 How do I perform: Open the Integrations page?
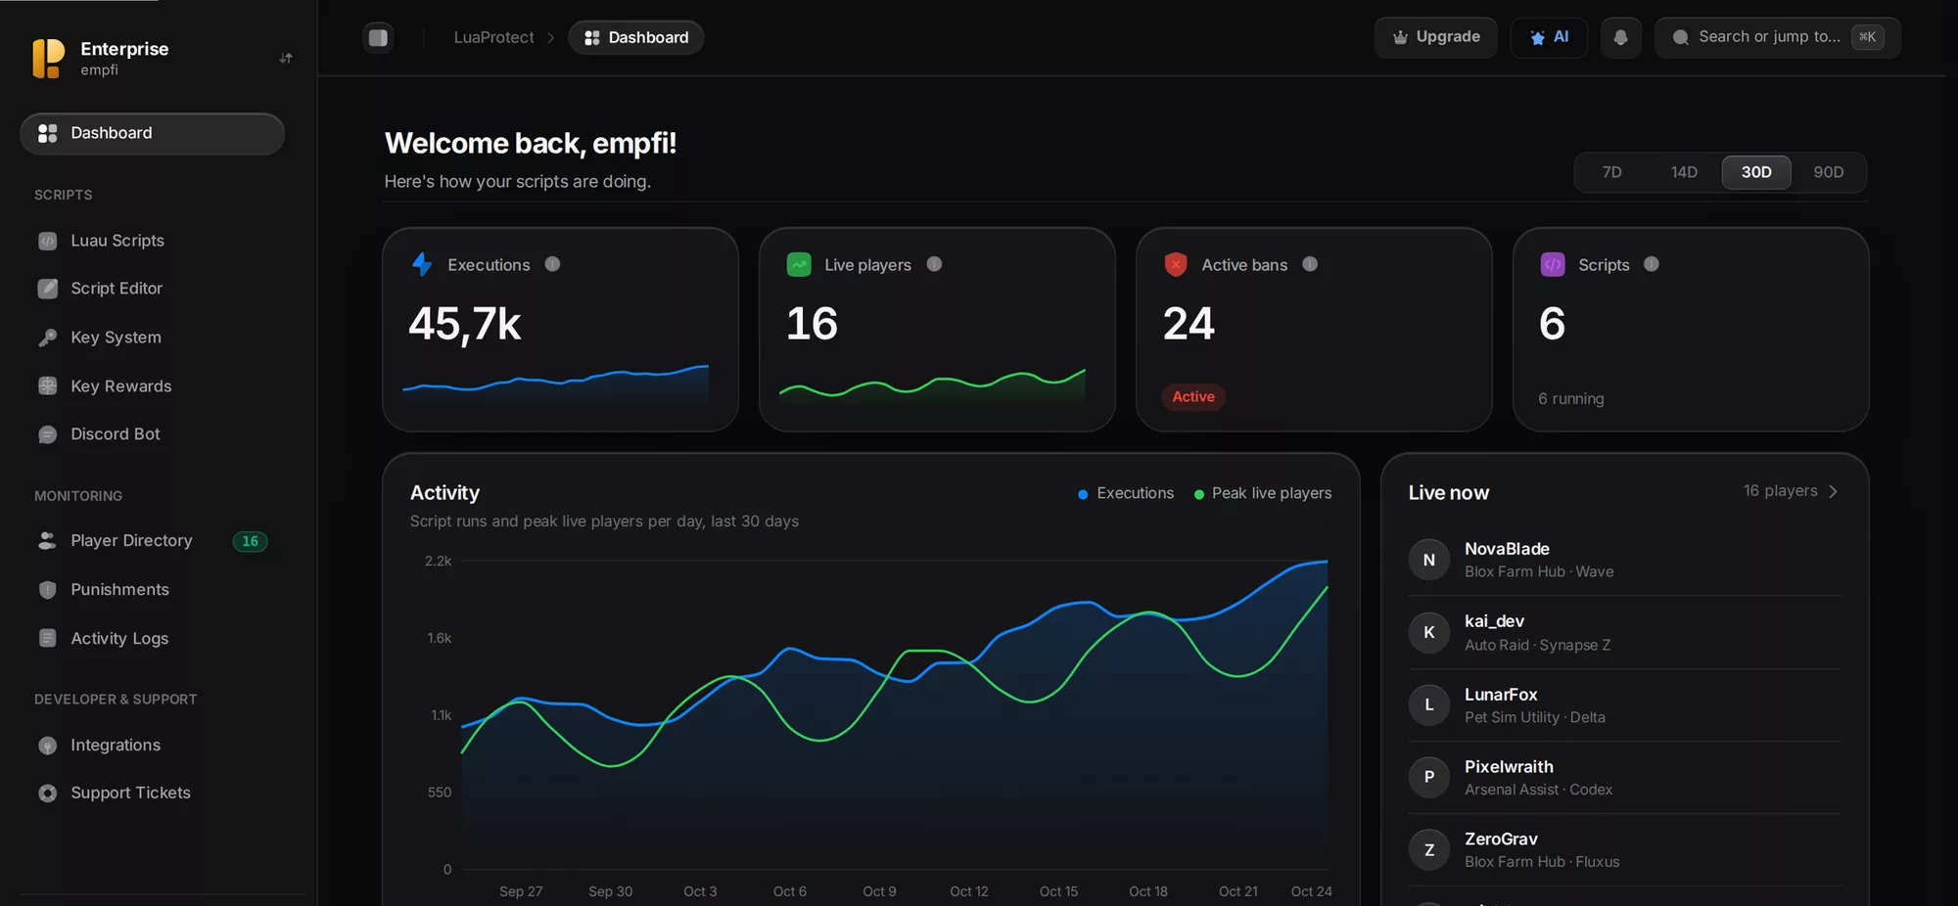(x=152, y=746)
